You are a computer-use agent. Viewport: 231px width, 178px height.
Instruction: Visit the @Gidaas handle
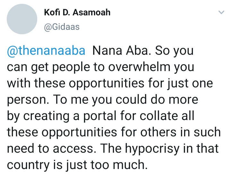click(x=62, y=27)
